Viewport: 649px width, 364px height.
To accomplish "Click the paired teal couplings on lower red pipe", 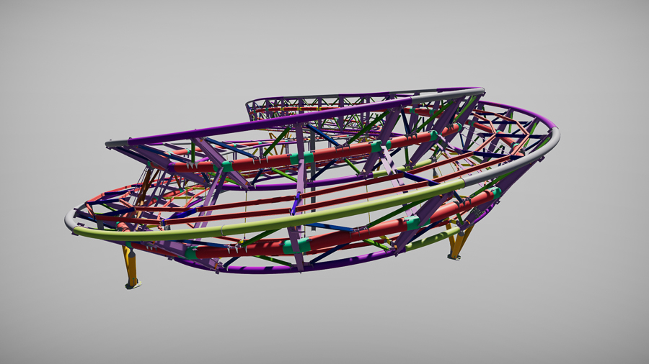I will pyautogui.click(x=296, y=246).
